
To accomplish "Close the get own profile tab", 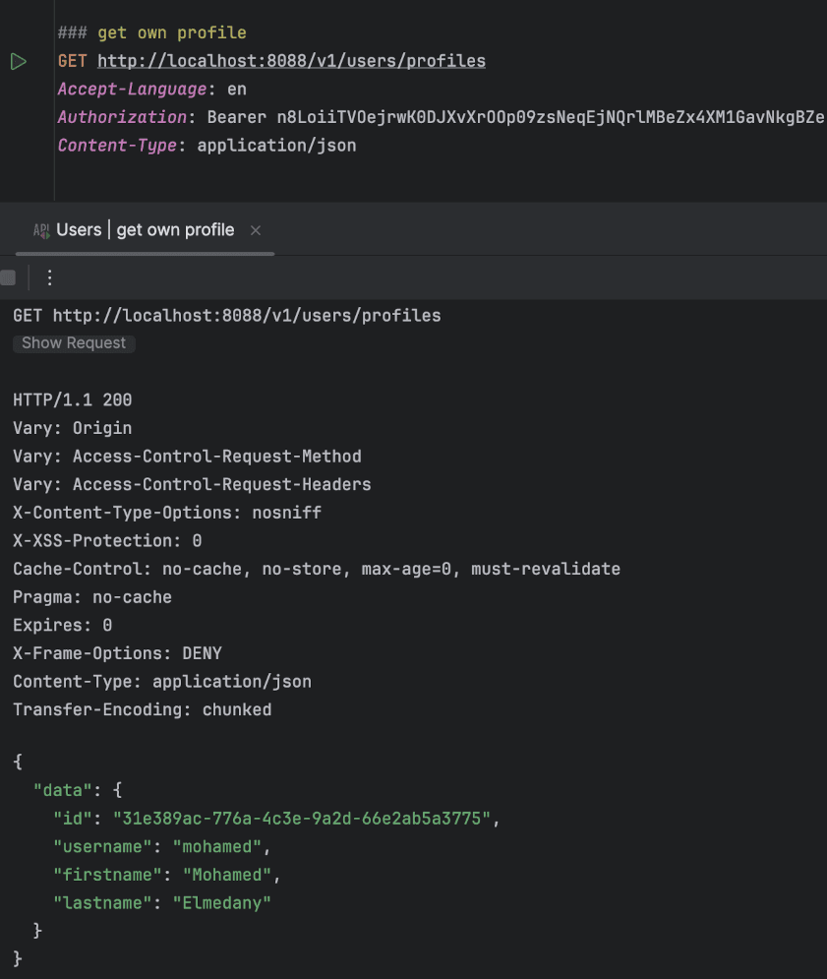I will click(256, 230).
